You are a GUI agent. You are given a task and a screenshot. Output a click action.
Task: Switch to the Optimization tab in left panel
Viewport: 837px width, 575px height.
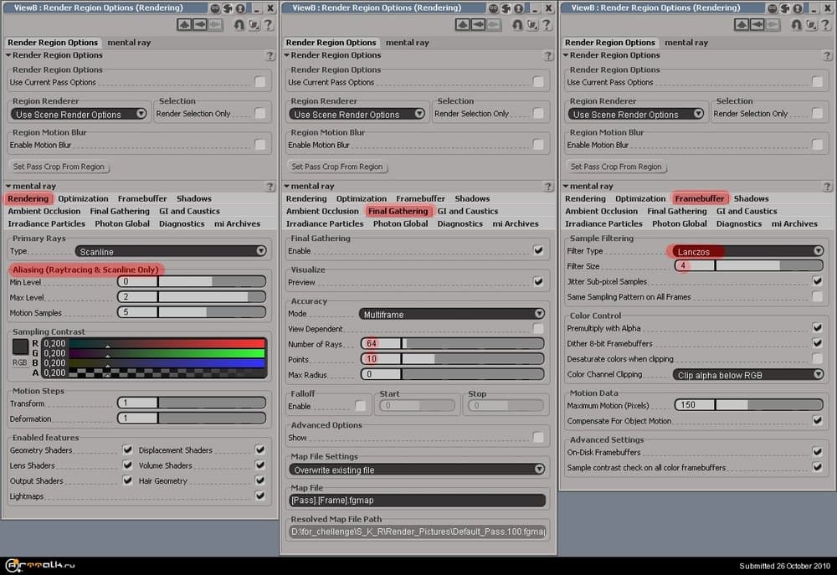(83, 198)
